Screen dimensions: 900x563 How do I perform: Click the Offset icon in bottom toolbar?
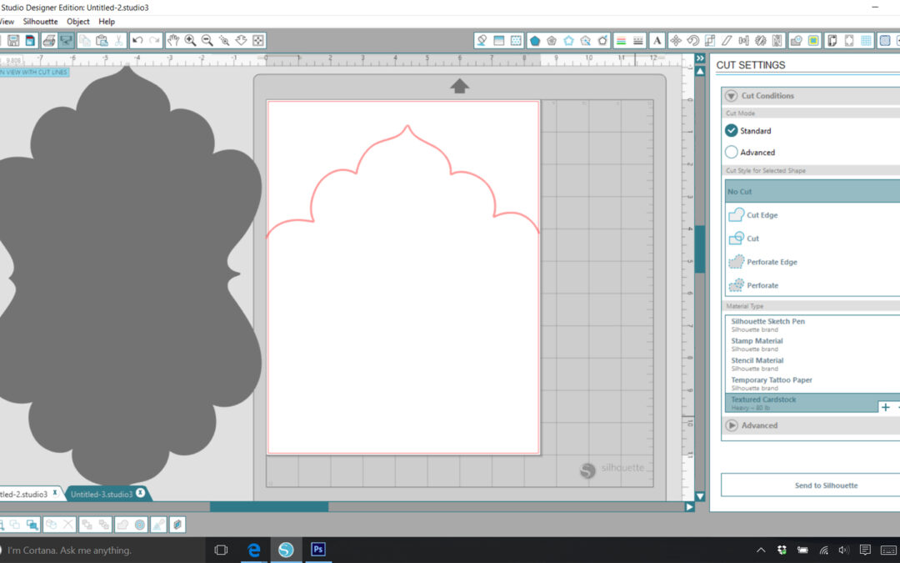[x=139, y=525]
